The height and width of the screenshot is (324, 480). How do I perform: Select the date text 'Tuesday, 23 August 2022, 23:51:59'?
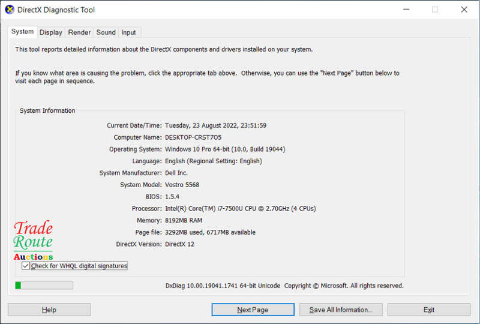(215, 125)
